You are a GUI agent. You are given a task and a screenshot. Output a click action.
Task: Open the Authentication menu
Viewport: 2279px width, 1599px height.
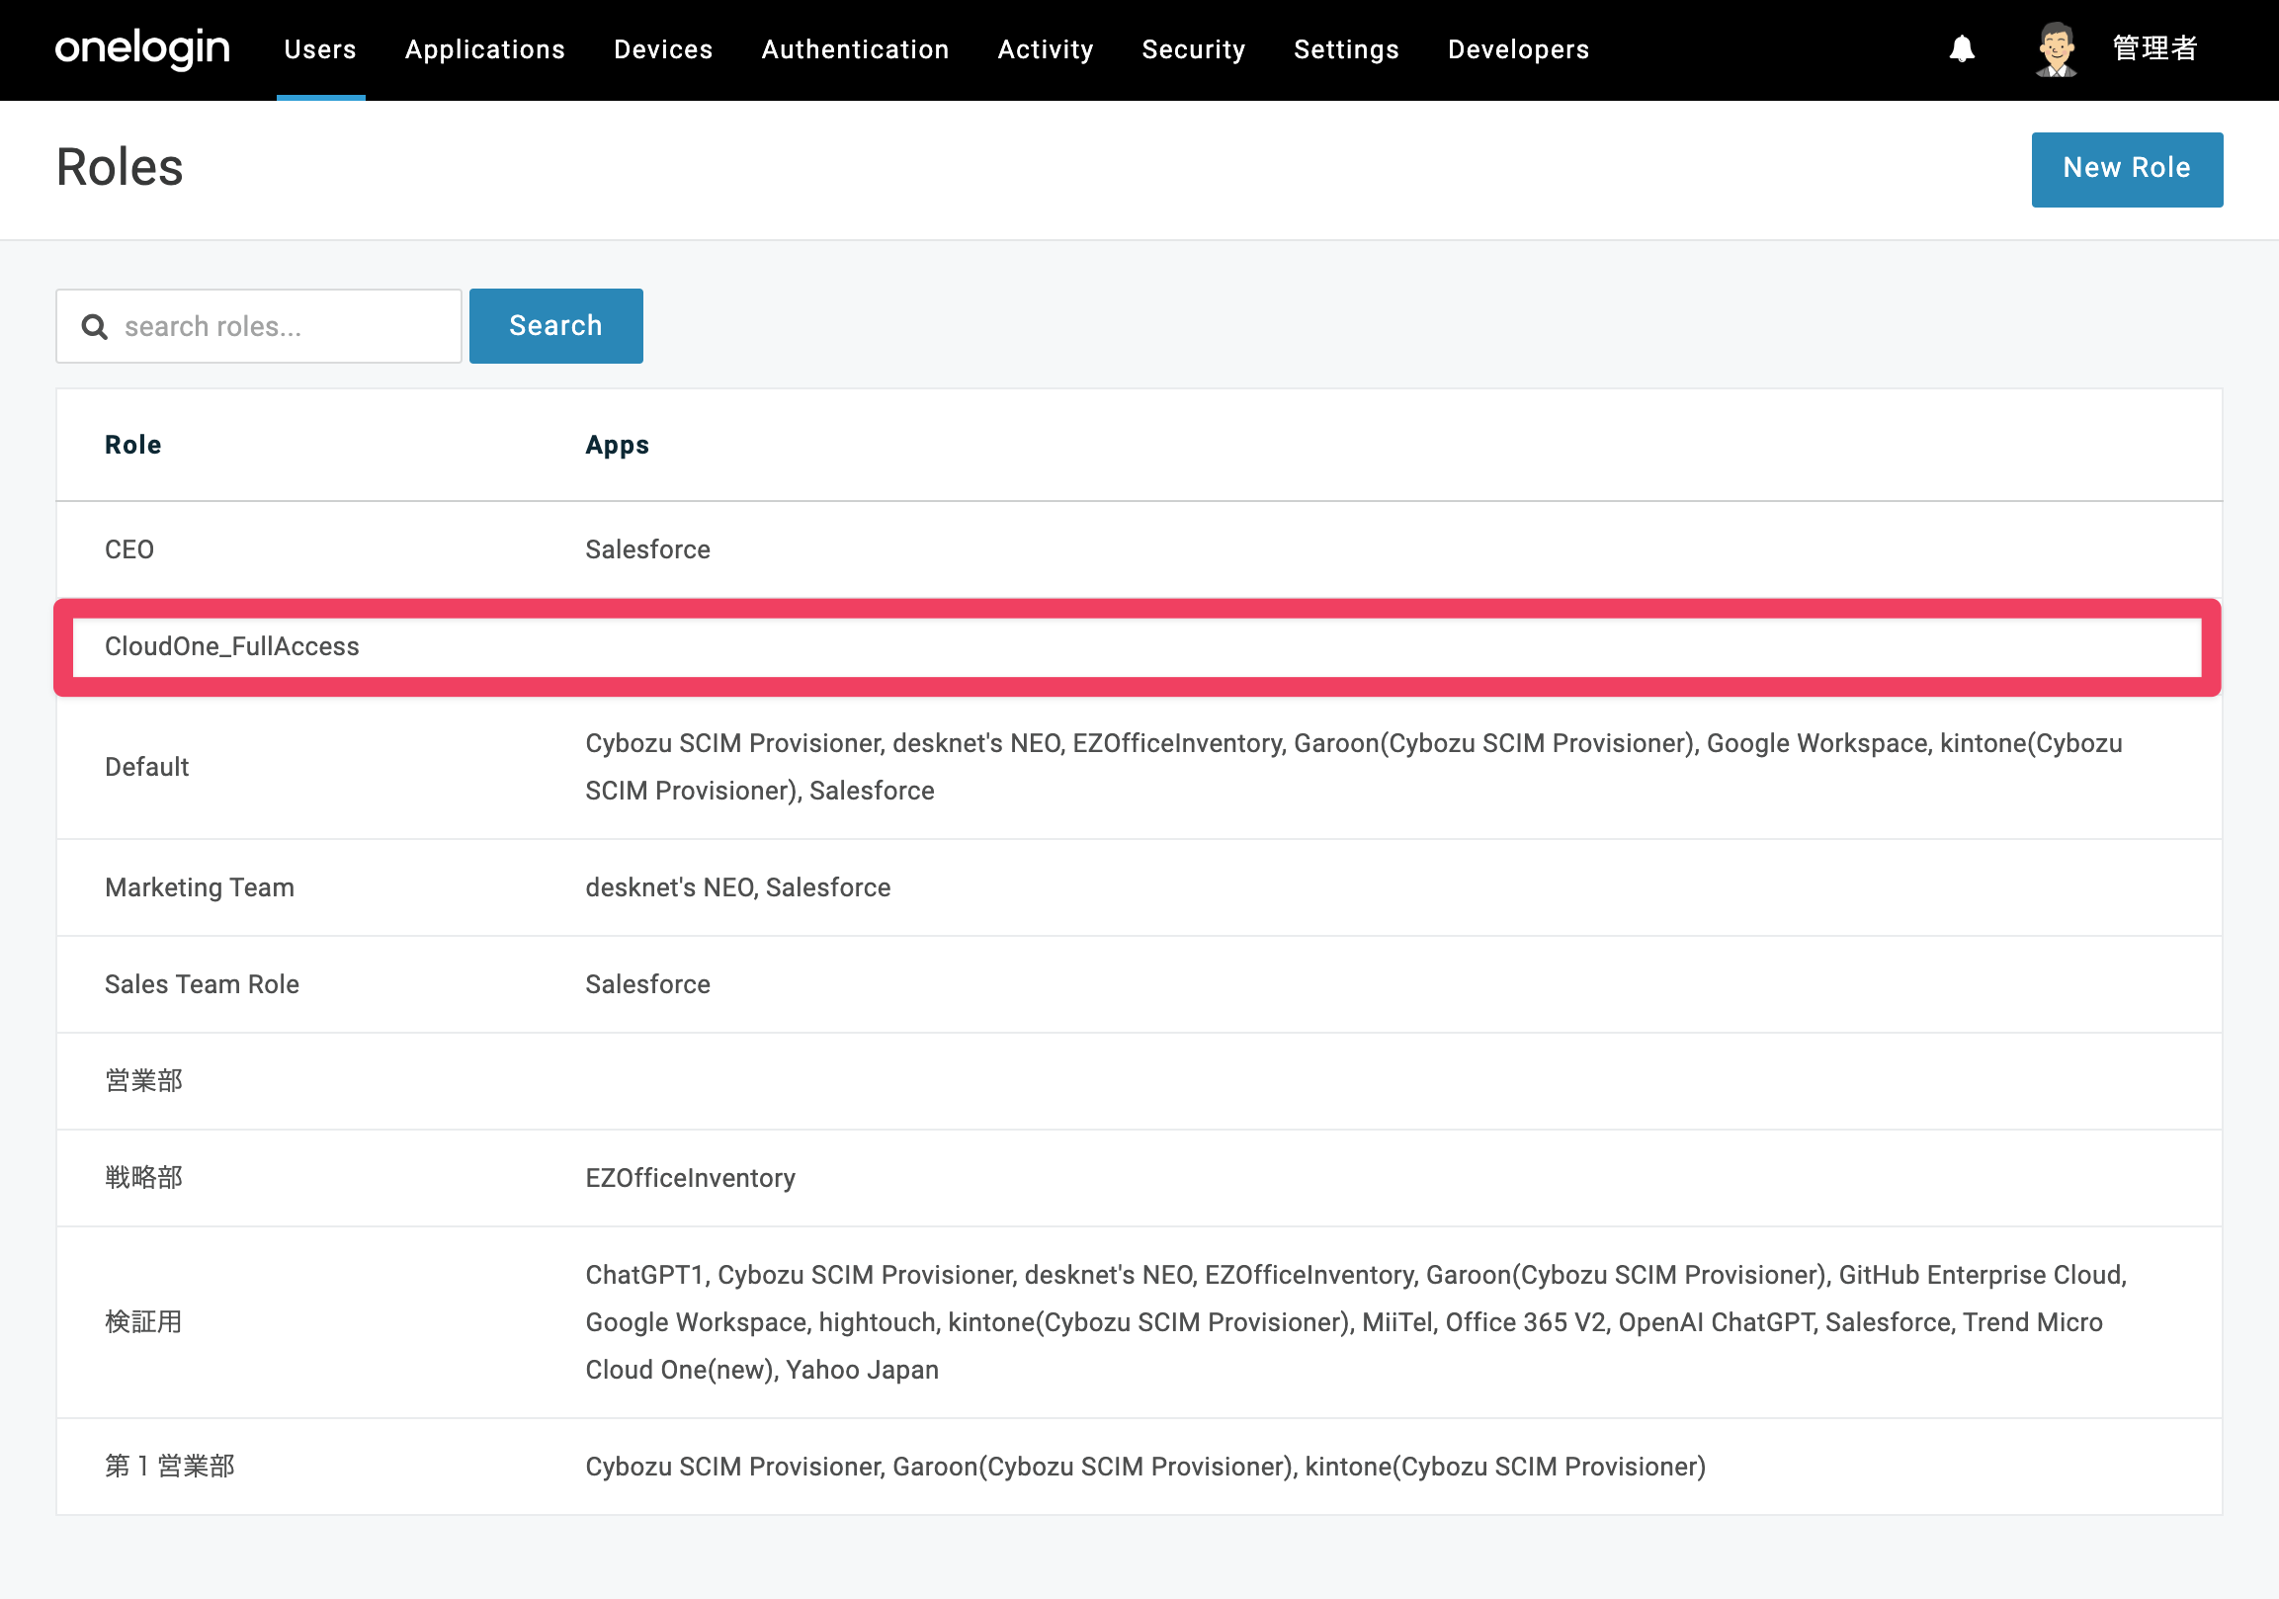coord(855,49)
